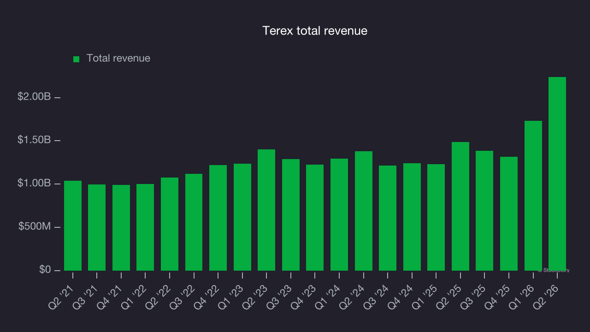590x332 pixels.
Task: Select the Q4 '23 revenue bar
Action: [x=315, y=218]
